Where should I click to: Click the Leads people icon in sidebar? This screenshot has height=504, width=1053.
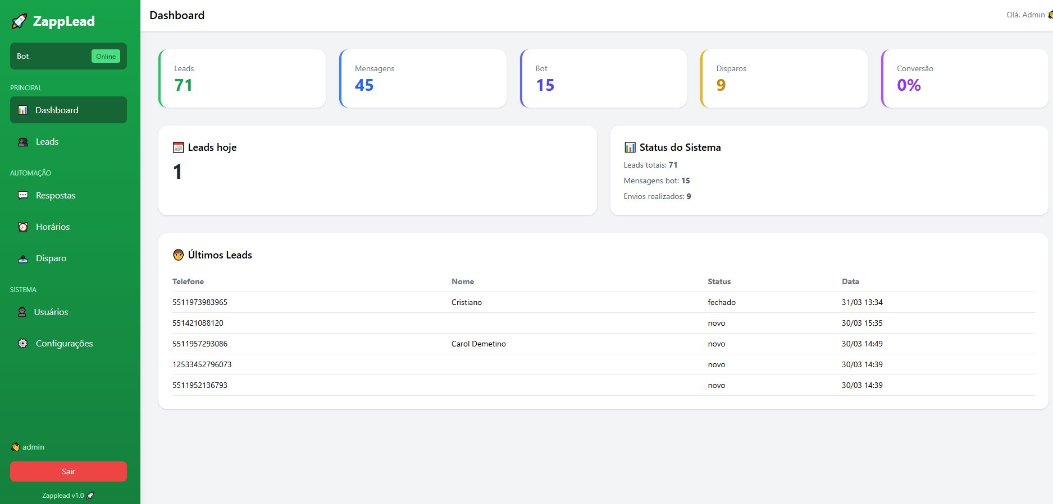(23, 142)
